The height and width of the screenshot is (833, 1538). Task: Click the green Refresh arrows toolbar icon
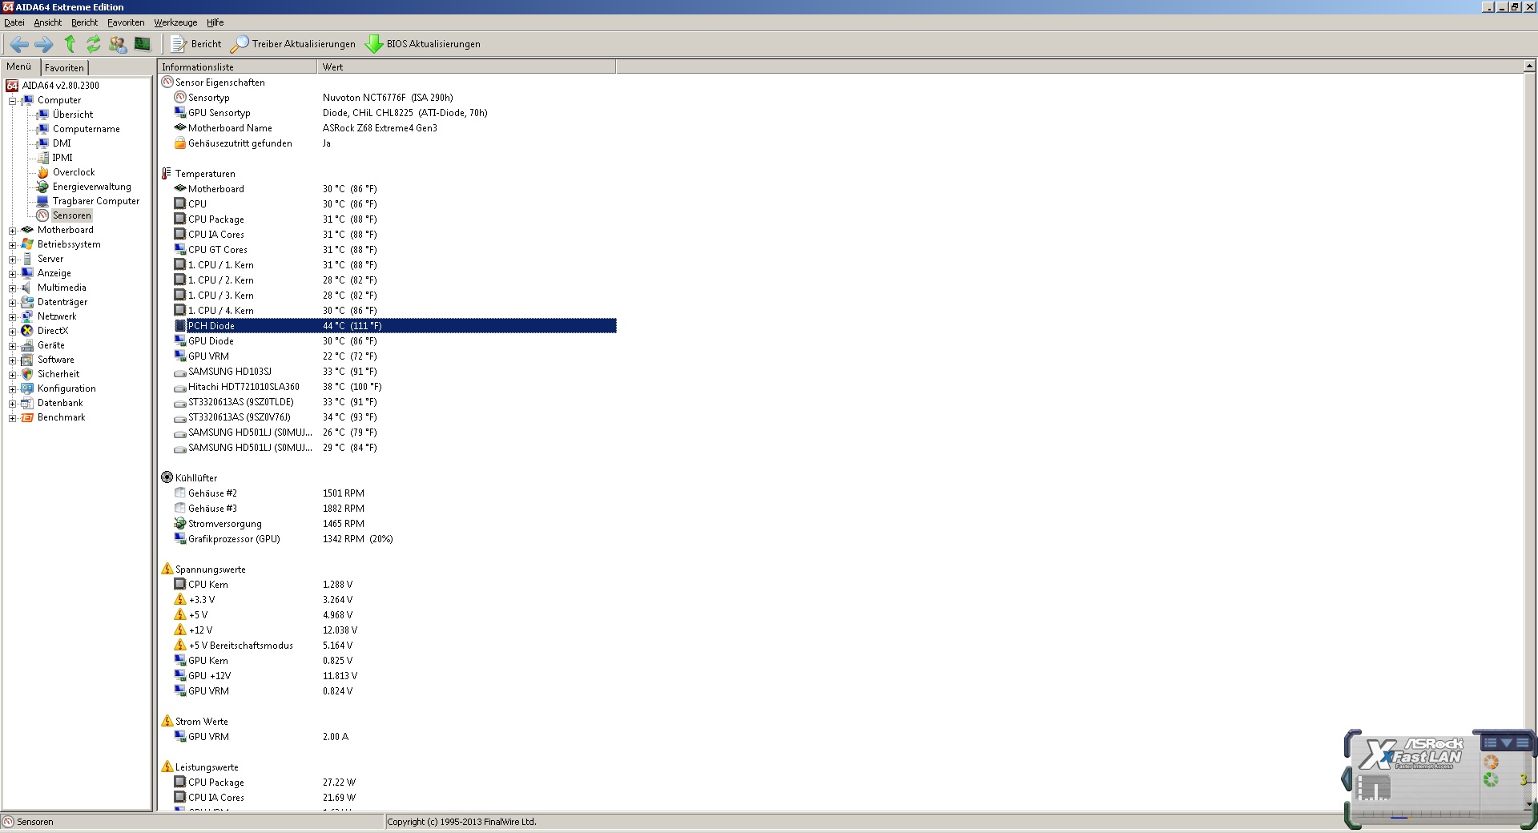94,44
